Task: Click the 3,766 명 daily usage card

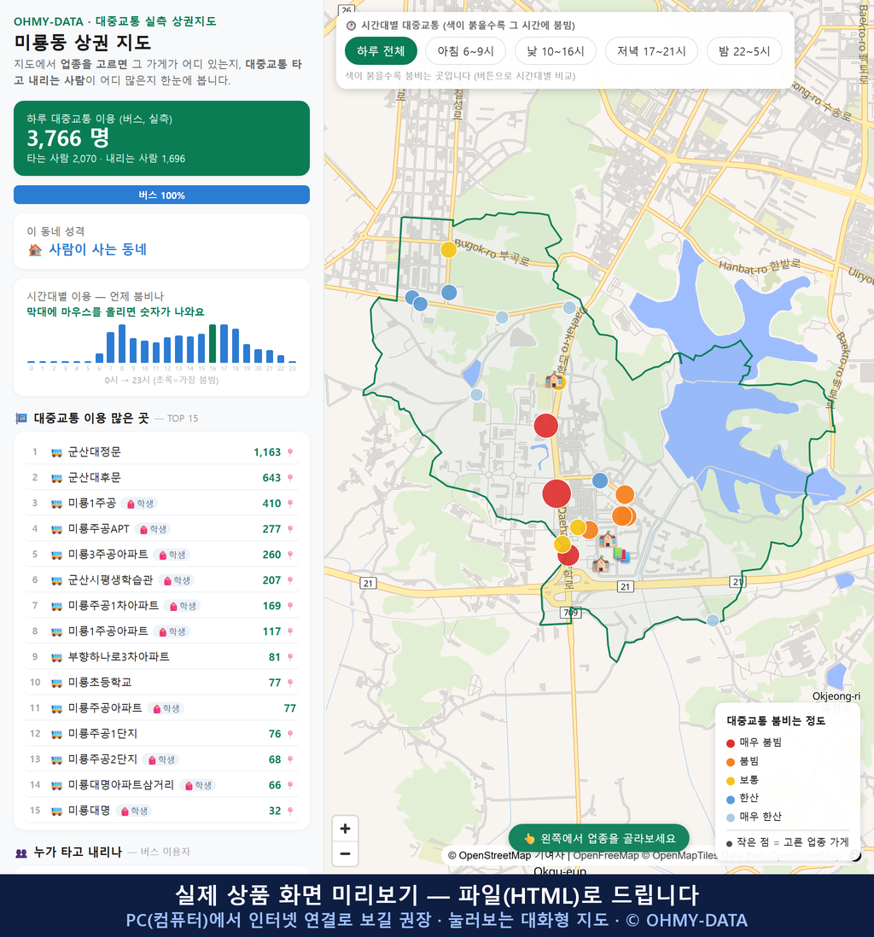Action: point(161,138)
